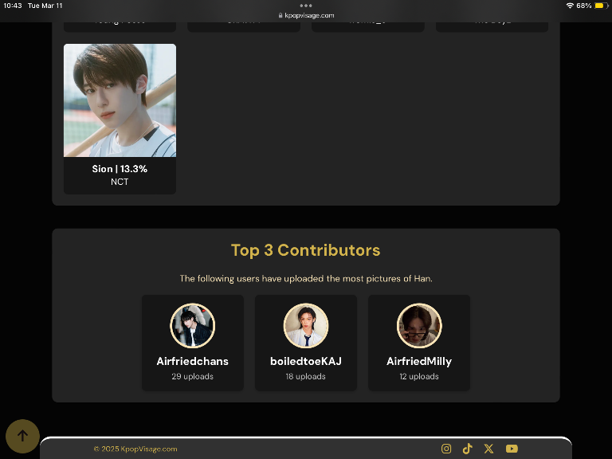Click the 'Sion | 13.3%' label

coord(120,169)
